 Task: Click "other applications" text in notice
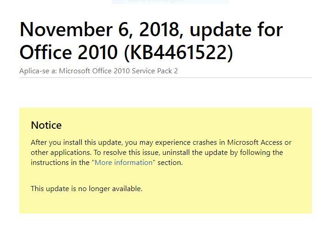point(61,153)
